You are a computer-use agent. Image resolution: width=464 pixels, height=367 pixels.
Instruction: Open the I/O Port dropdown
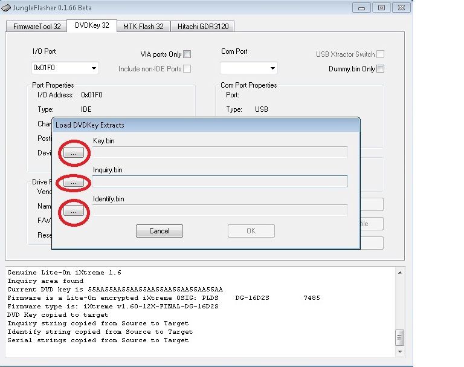[x=94, y=68]
